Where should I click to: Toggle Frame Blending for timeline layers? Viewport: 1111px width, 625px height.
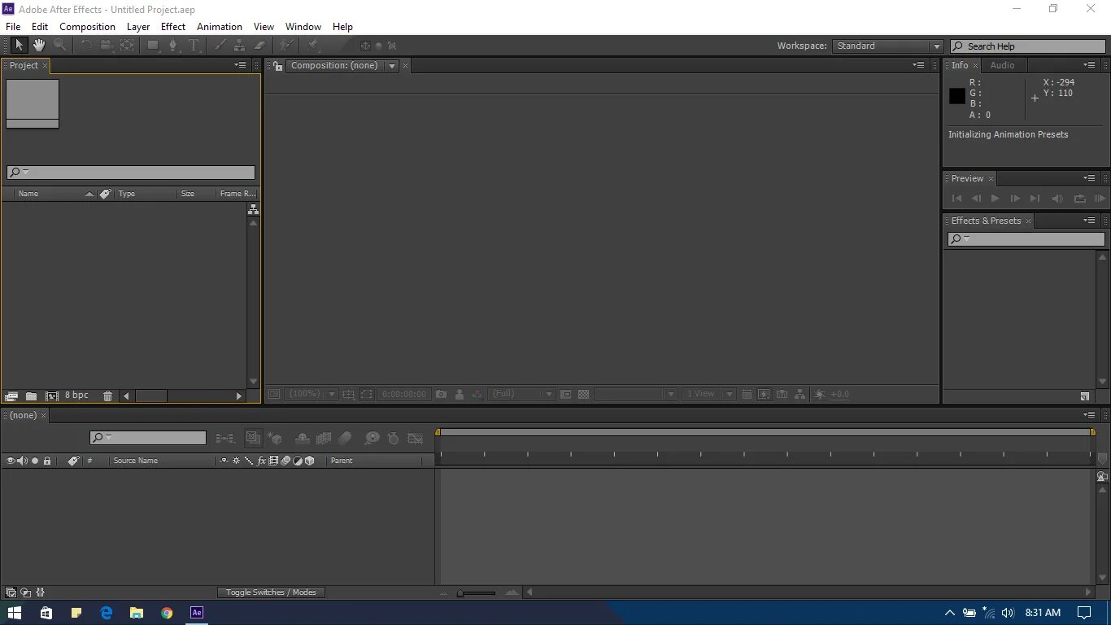(324, 438)
